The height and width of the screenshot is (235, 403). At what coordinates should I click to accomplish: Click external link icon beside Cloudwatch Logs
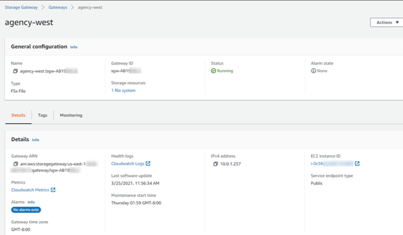tap(148, 164)
